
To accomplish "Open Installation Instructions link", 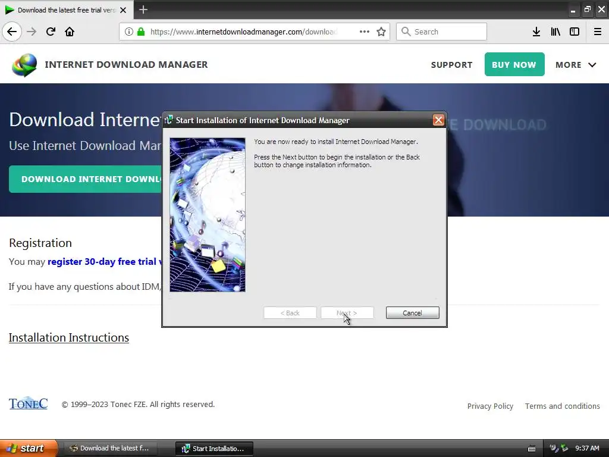I will [69, 338].
